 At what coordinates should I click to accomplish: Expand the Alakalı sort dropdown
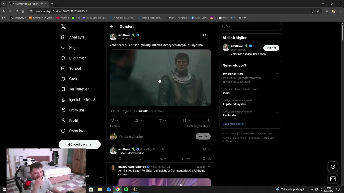click(x=115, y=126)
